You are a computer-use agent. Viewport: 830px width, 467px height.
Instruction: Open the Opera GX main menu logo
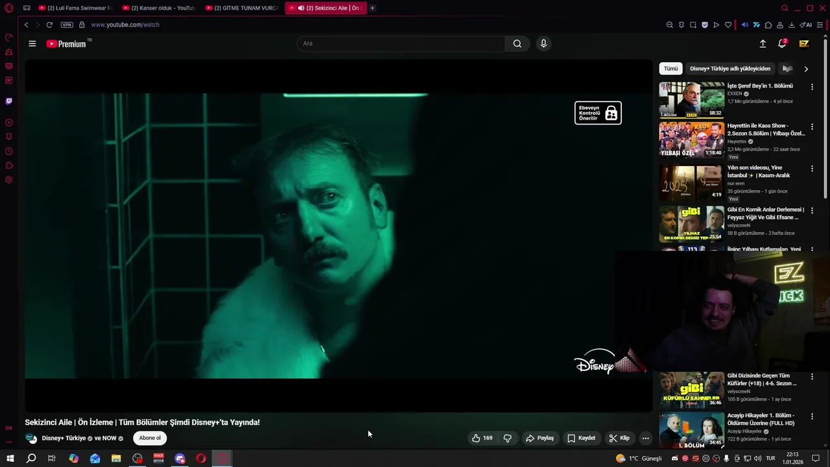pyautogui.click(x=9, y=8)
